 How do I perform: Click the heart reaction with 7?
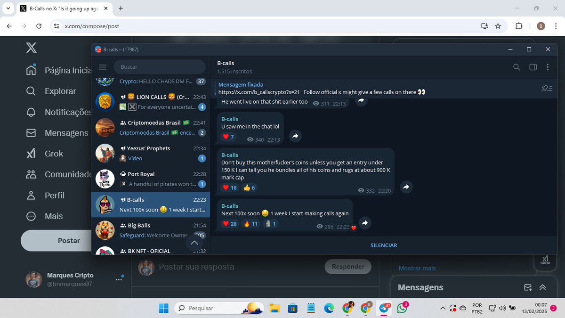click(x=228, y=137)
